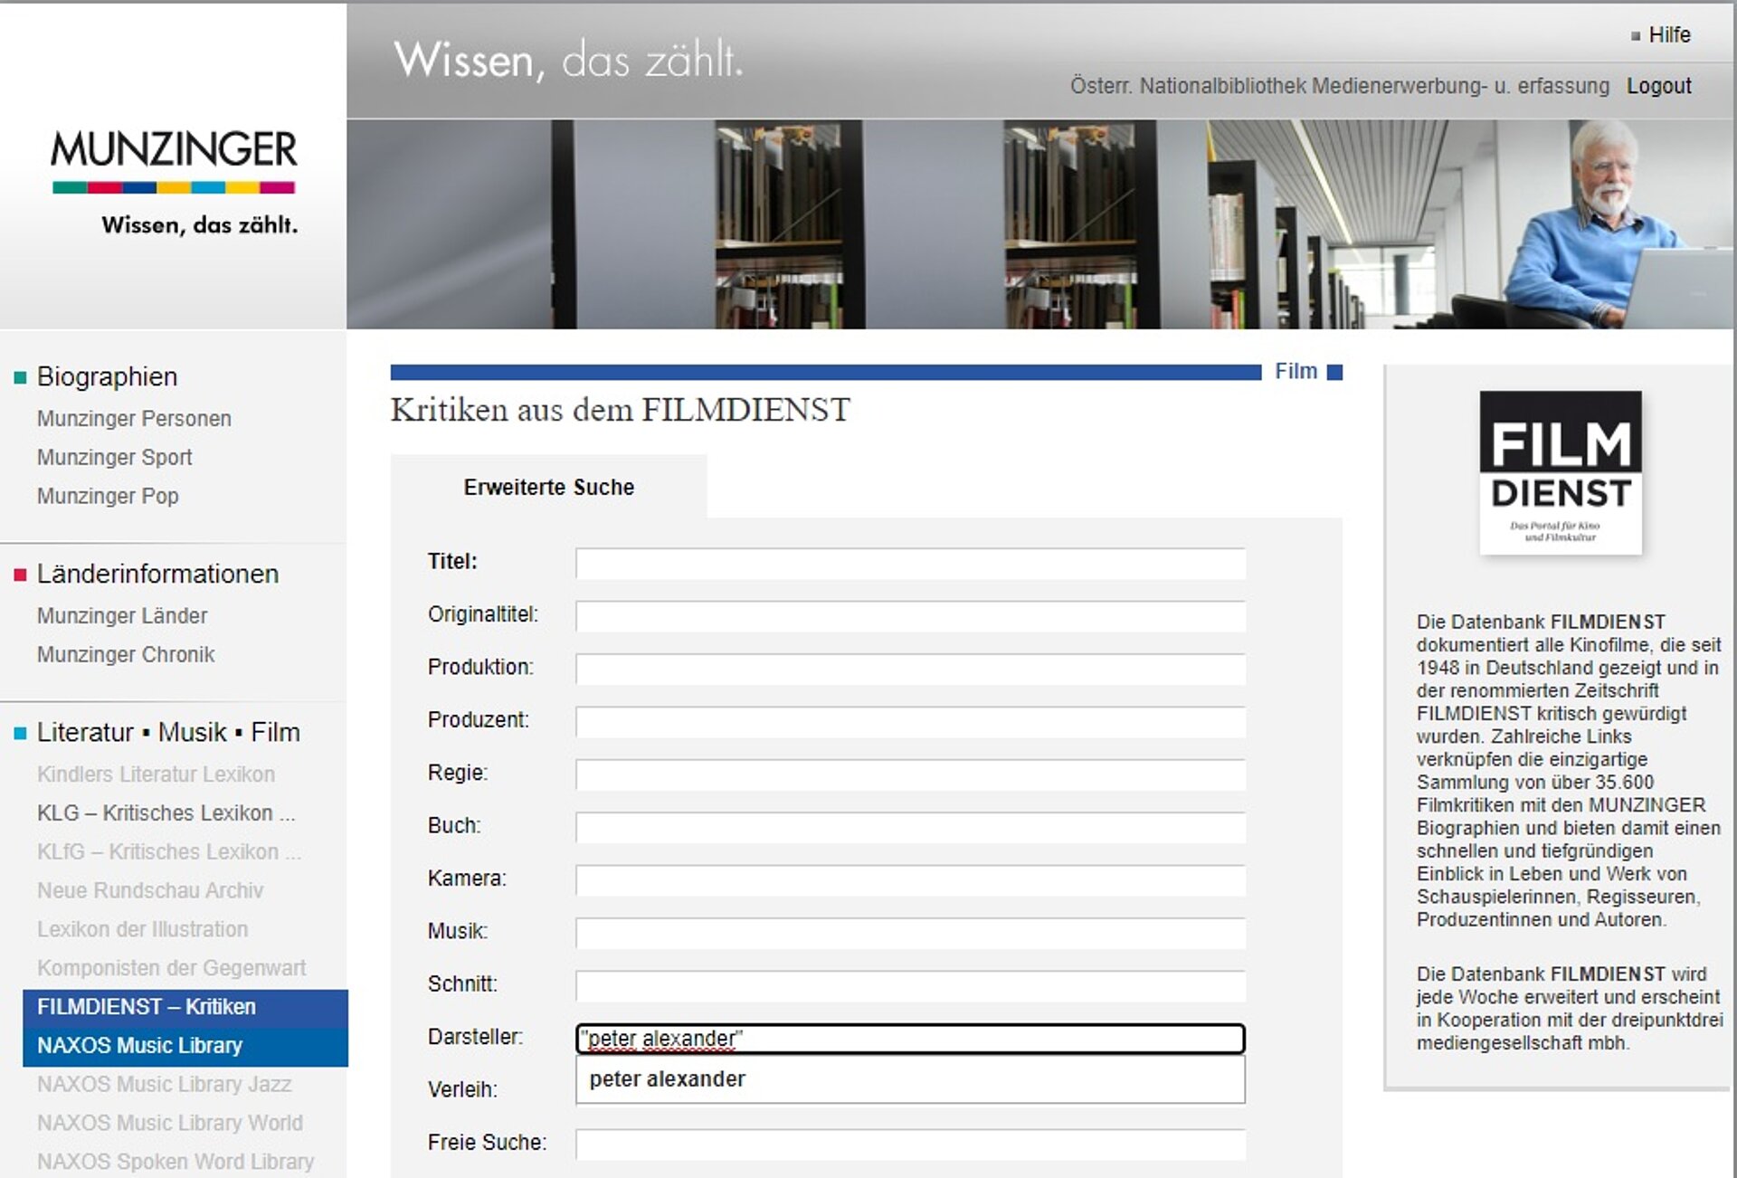The image size is (1737, 1178).
Task: Choose 'peter alexander' autocomplete suggestion
Action: click(910, 1079)
